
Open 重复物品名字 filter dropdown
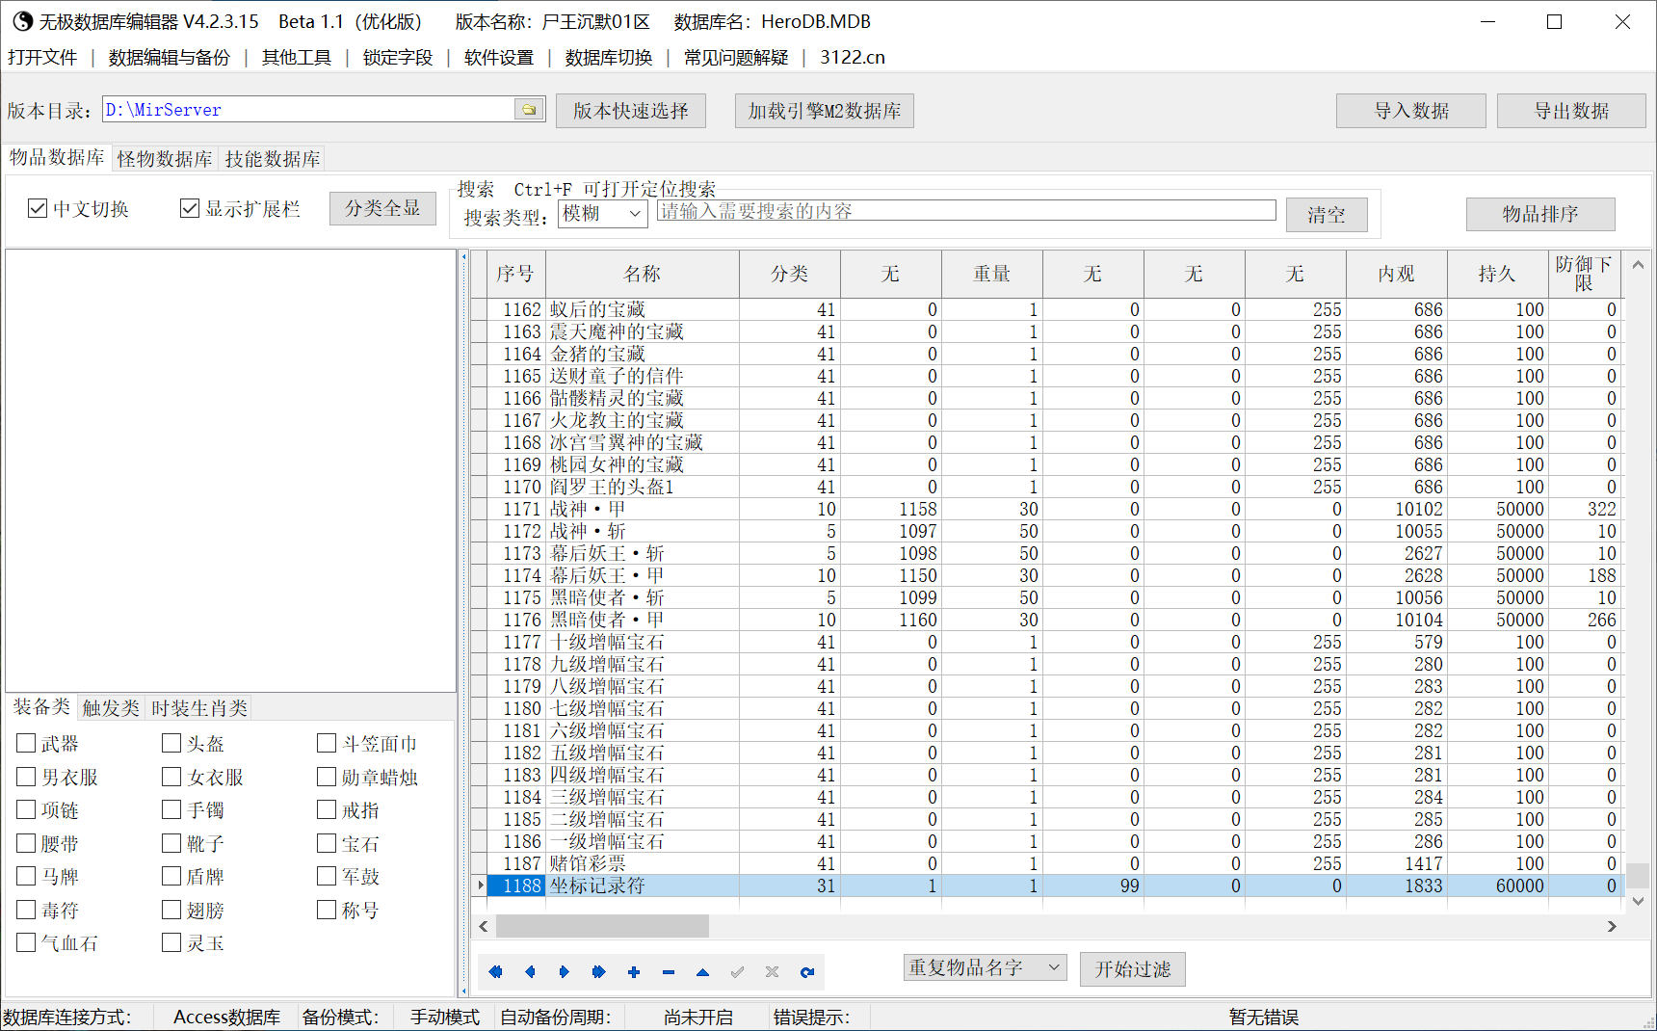986,967
